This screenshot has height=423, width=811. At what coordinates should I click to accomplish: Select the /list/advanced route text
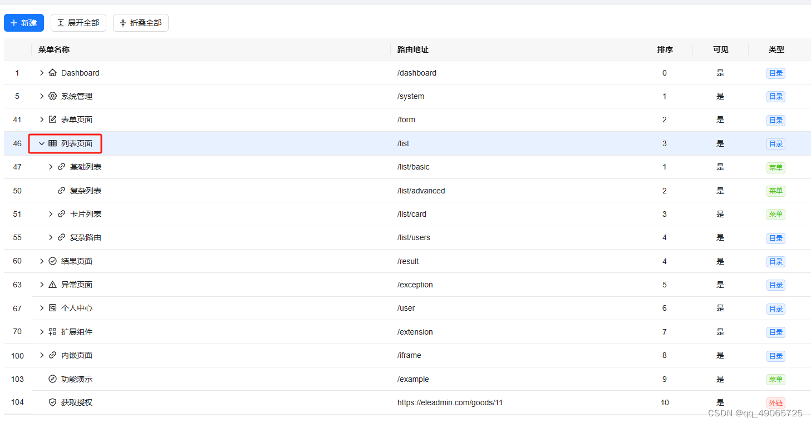point(421,191)
